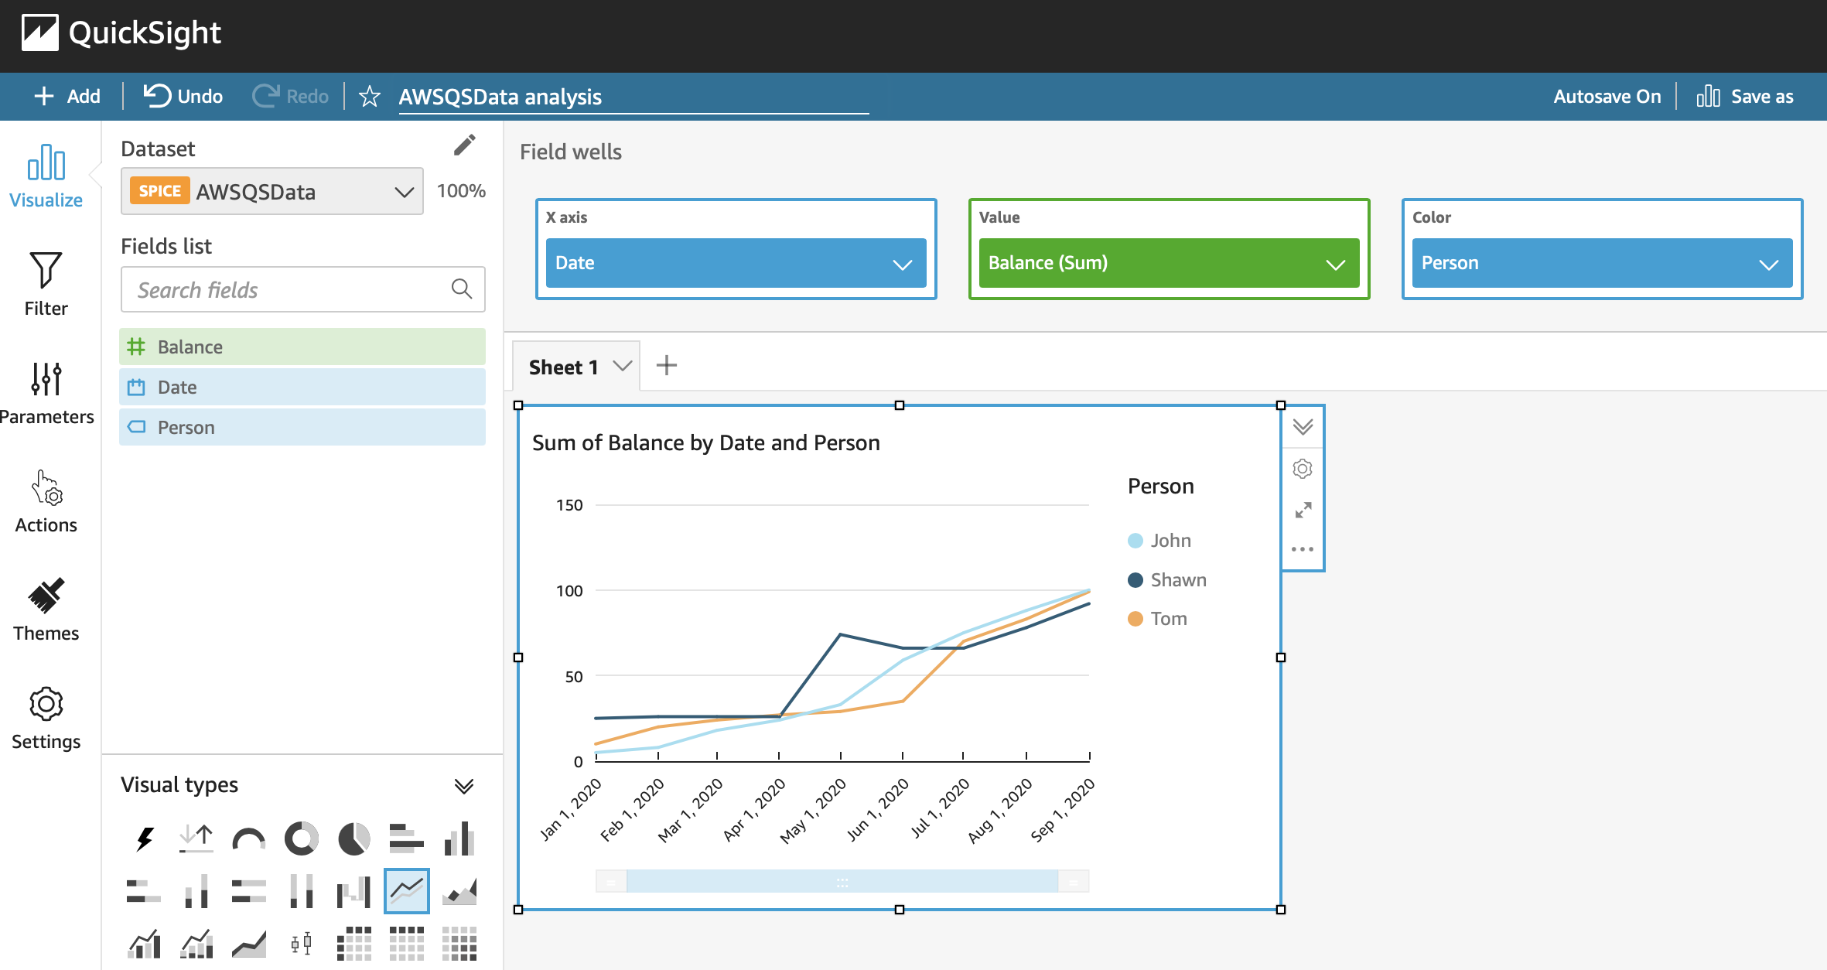Image resolution: width=1827 pixels, height=970 pixels.
Task: Open the Actions panel
Action: point(46,501)
